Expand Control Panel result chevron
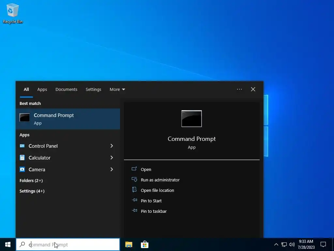This screenshot has height=251, width=334. point(112,146)
